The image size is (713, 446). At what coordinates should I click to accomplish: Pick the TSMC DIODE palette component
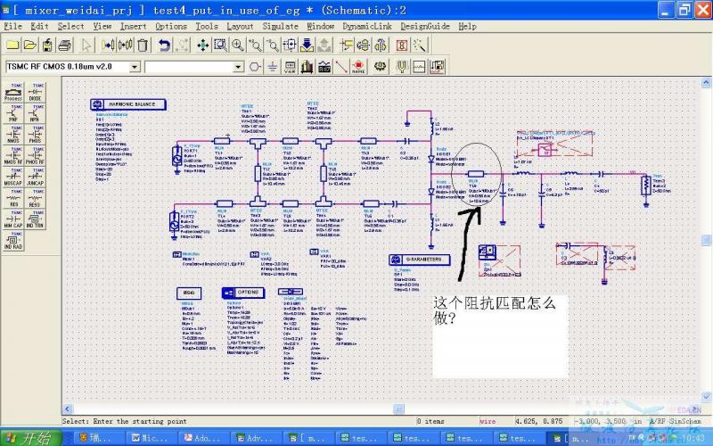(35, 92)
